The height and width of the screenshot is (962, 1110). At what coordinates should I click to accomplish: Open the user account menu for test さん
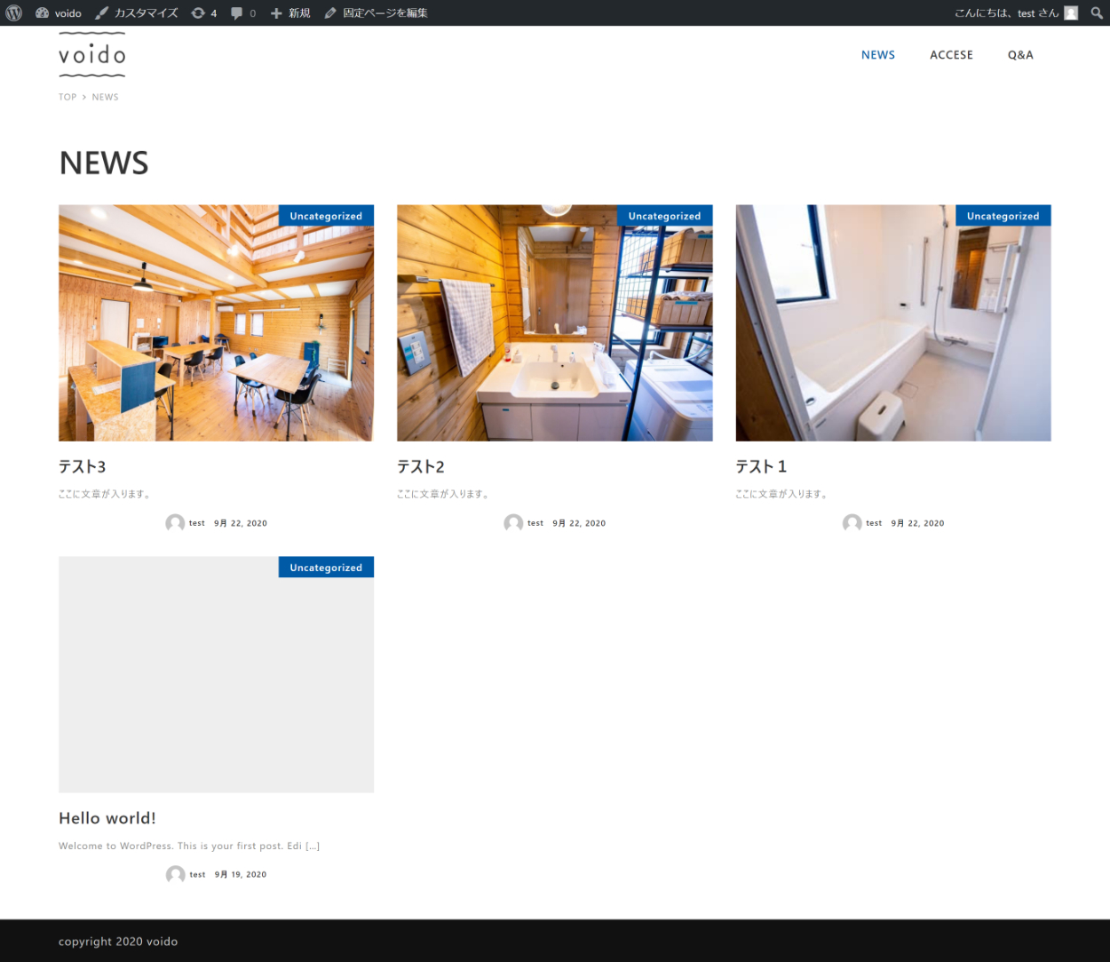pos(1015,12)
